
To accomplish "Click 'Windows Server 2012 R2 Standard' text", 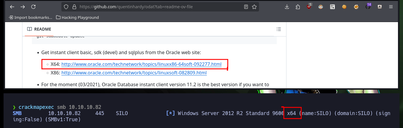I will coord(223,113).
